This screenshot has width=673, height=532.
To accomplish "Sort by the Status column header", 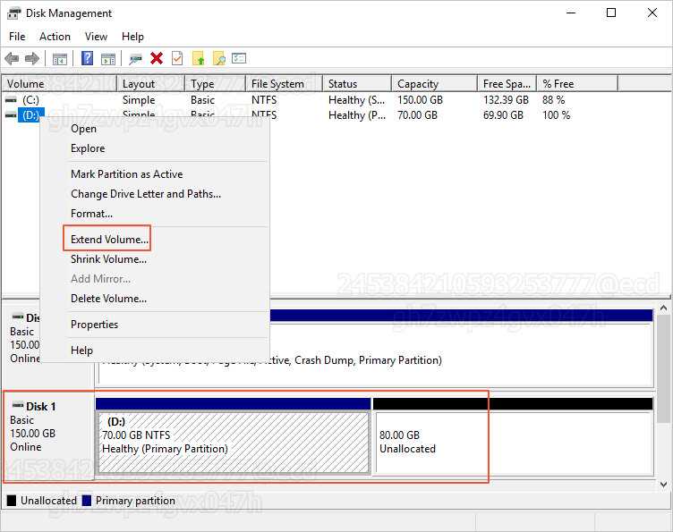I will (x=357, y=83).
